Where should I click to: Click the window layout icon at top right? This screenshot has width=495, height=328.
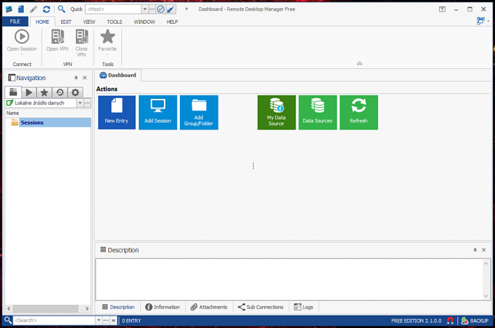[x=480, y=21]
